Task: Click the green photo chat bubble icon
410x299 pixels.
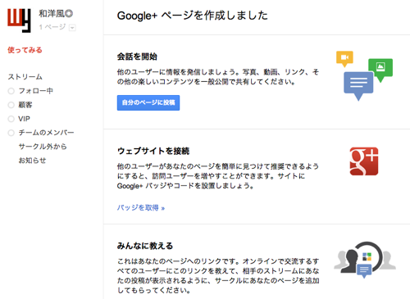Action: click(380, 70)
